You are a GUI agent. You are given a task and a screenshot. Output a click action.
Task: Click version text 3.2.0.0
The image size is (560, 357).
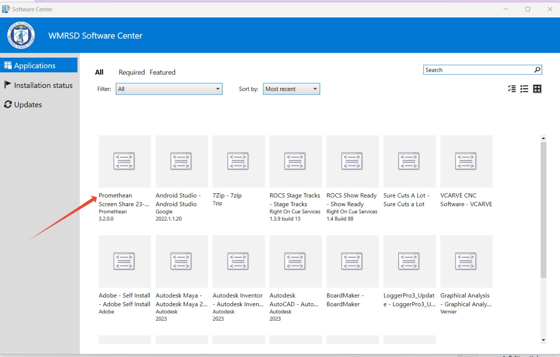click(x=106, y=219)
